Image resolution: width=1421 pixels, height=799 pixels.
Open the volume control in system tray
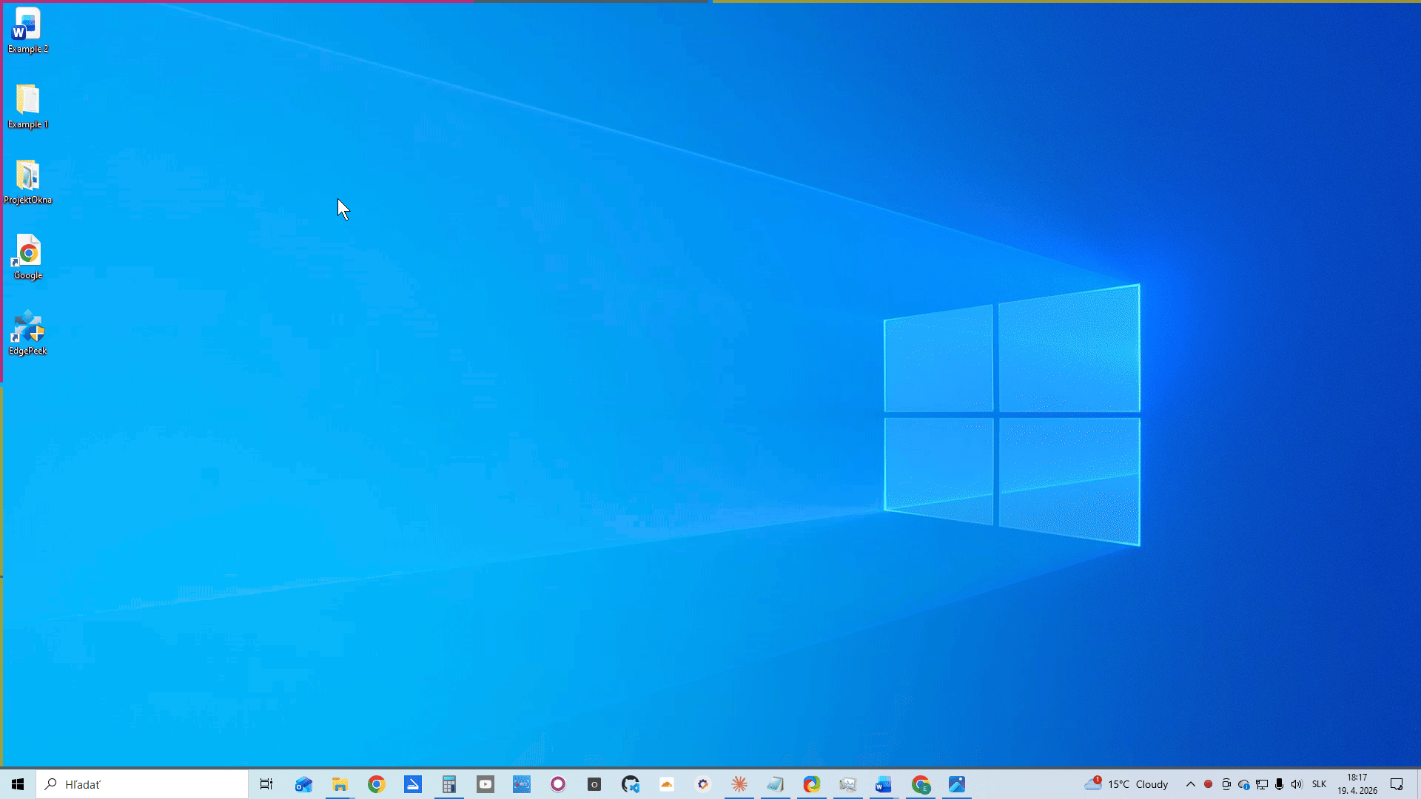(1297, 784)
